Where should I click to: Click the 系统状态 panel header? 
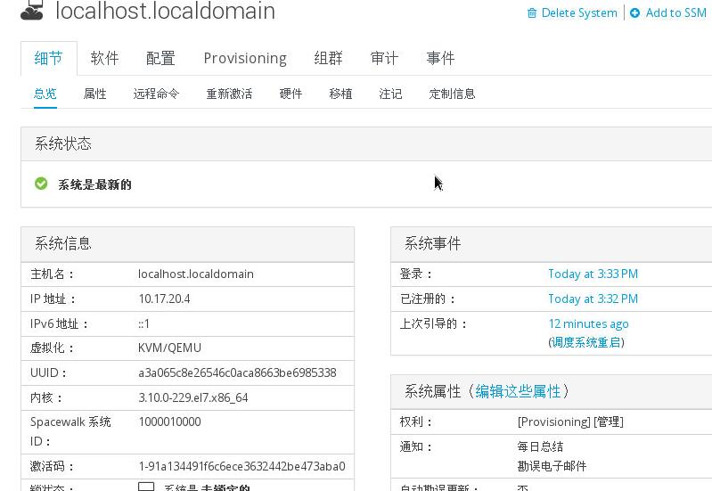coord(366,144)
